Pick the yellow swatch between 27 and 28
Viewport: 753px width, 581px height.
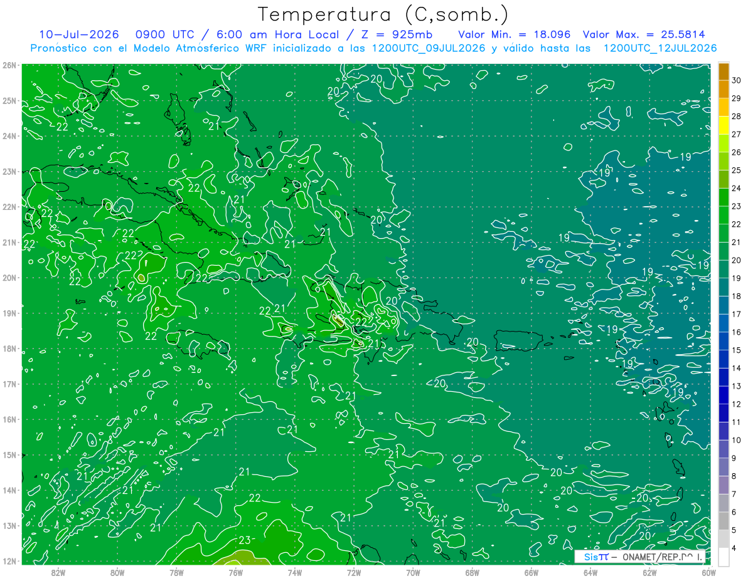[724, 125]
